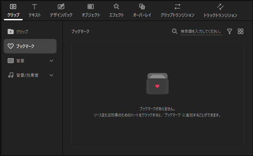The height and width of the screenshot is (156, 253).
Task: Choose the トラックトランジション icon
Action: (220, 7)
